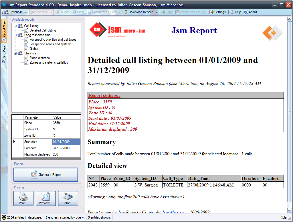Click the '5 entries shown.' status text
The image size is (293, 222).
(99, 217)
